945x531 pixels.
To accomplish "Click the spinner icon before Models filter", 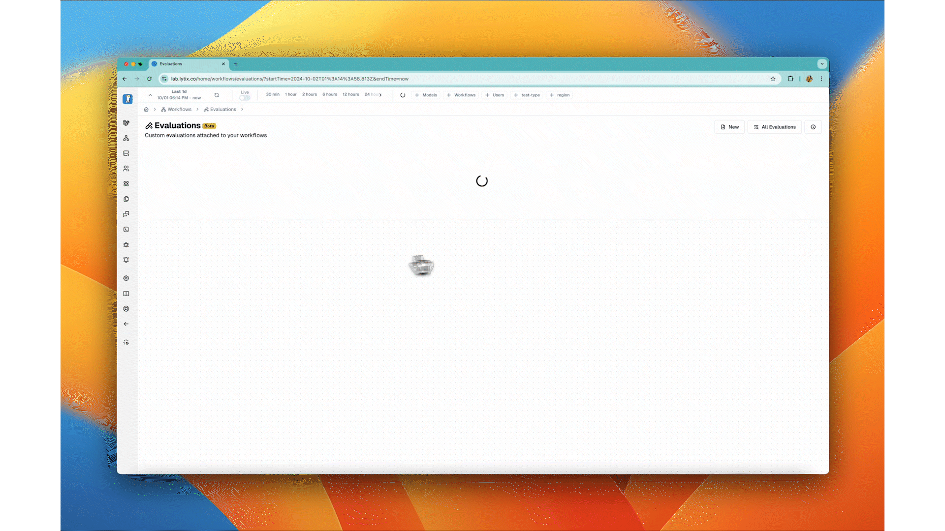I will 403,95.
